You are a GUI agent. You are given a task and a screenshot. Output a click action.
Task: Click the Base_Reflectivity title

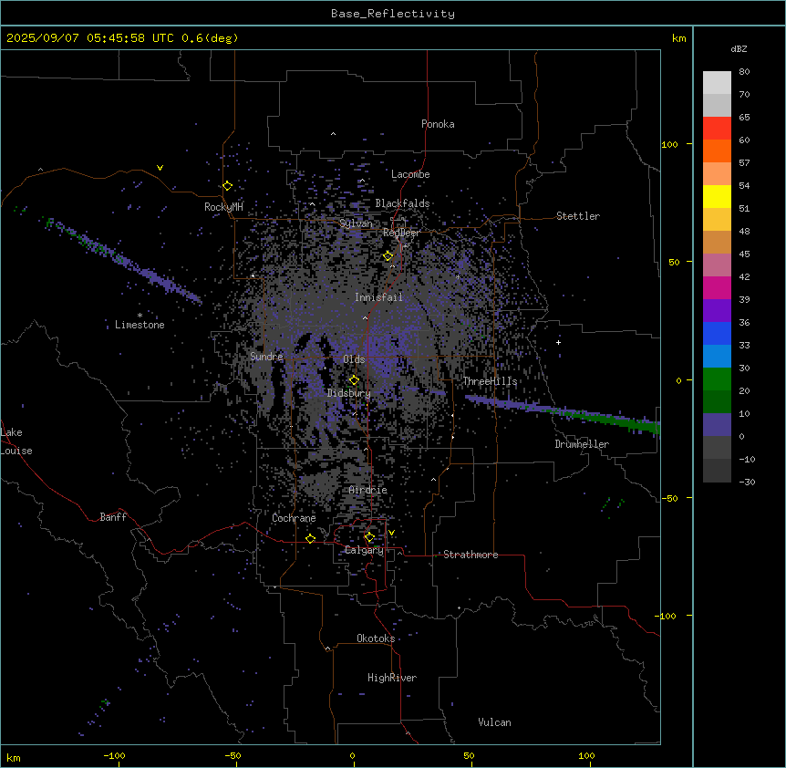[x=393, y=14]
